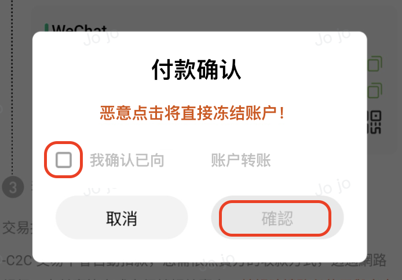Tick the 我确认已向 账户转账 confirmation checkbox
The image size is (402, 280).
[x=64, y=160]
